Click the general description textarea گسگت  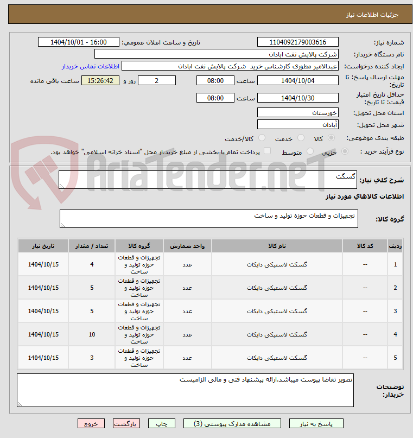(208, 180)
